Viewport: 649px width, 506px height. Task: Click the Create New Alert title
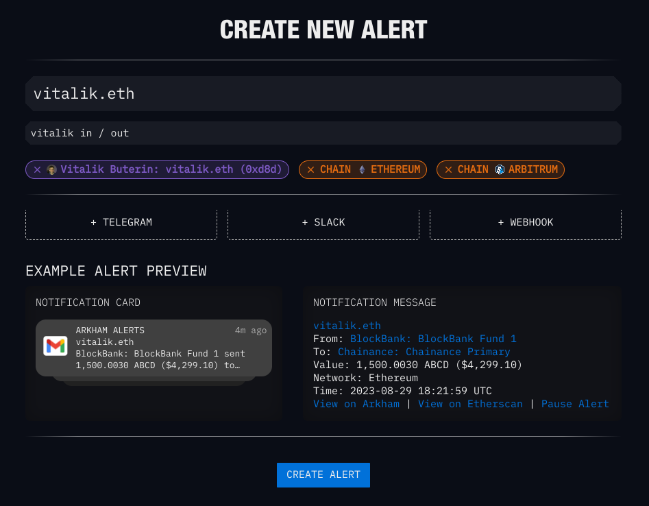click(323, 29)
